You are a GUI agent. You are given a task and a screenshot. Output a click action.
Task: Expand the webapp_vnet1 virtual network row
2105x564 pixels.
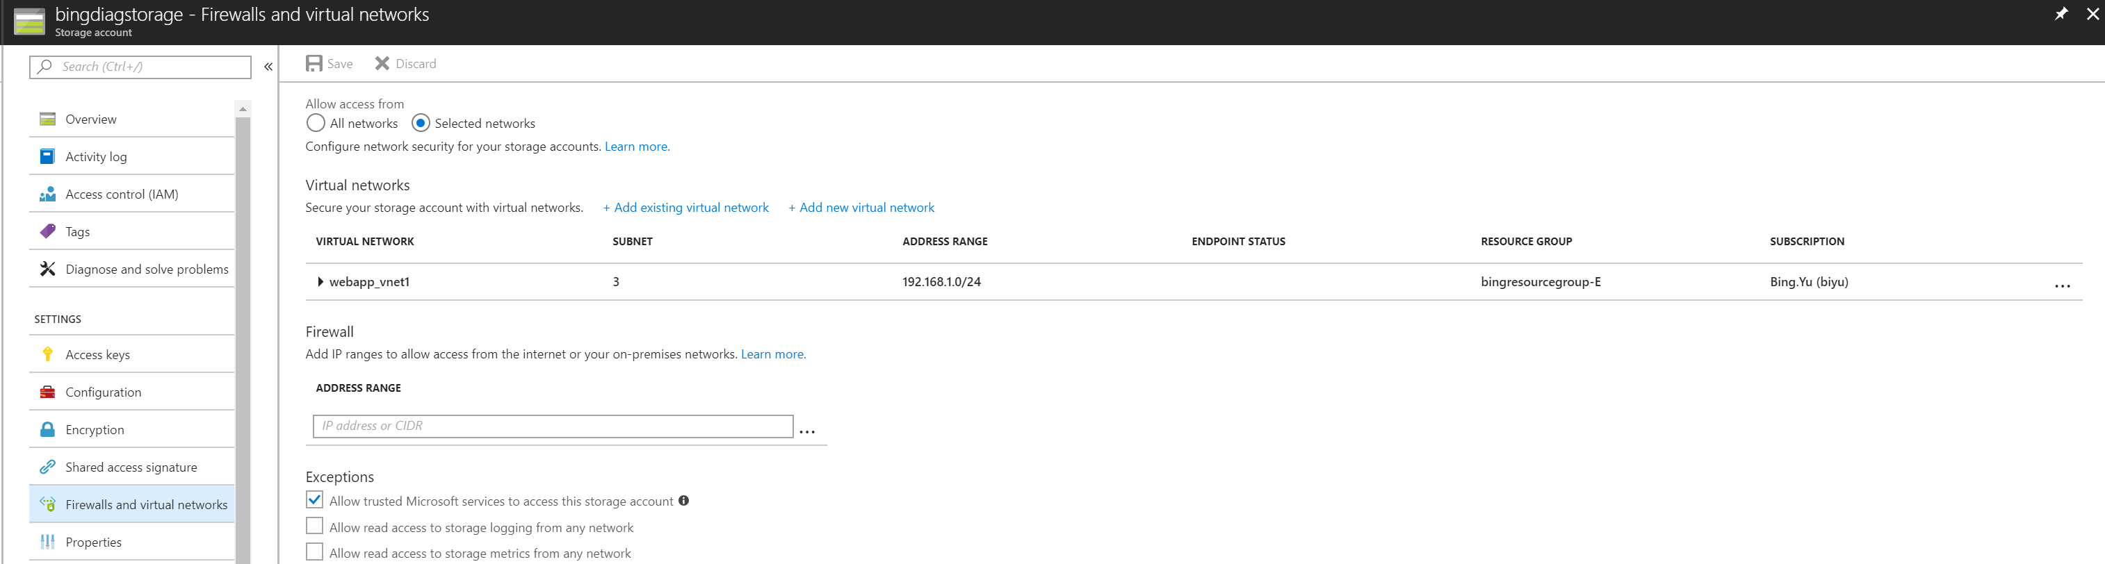point(320,281)
